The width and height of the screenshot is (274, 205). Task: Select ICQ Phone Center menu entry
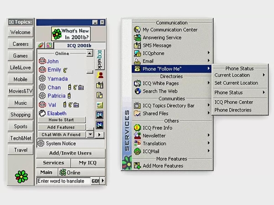coord(233,102)
